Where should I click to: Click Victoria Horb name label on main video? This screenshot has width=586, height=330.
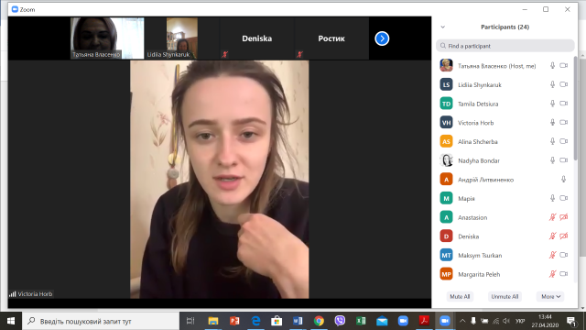(x=35, y=294)
